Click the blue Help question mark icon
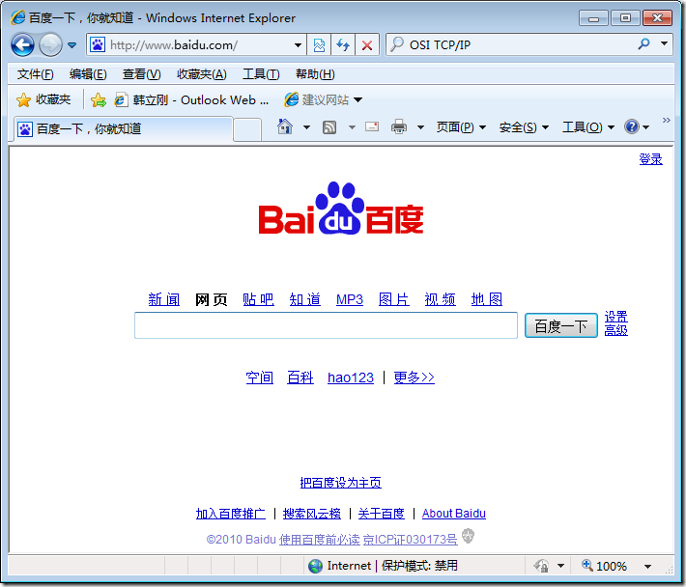Viewport: 686px width, 587px height. click(632, 126)
